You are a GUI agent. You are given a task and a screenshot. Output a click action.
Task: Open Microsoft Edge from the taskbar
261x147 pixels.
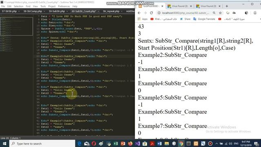coord(80,143)
